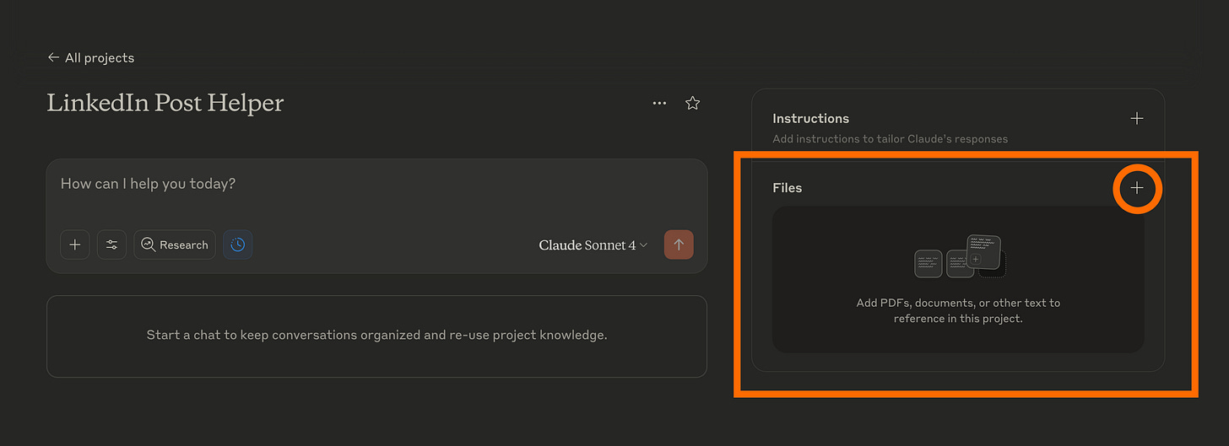Viewport: 1229px width, 446px height.
Task: Click the chat input field
Action: tap(376, 184)
